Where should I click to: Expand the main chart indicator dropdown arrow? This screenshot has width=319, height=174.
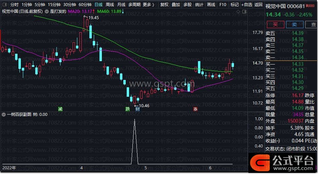47,11
